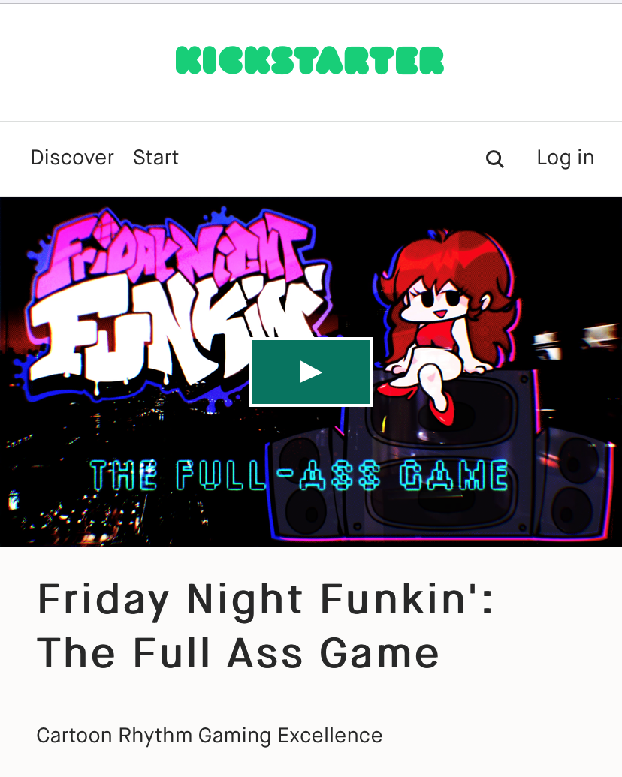Click Log in
Image resolution: width=622 pixels, height=777 pixels.
pos(566,158)
